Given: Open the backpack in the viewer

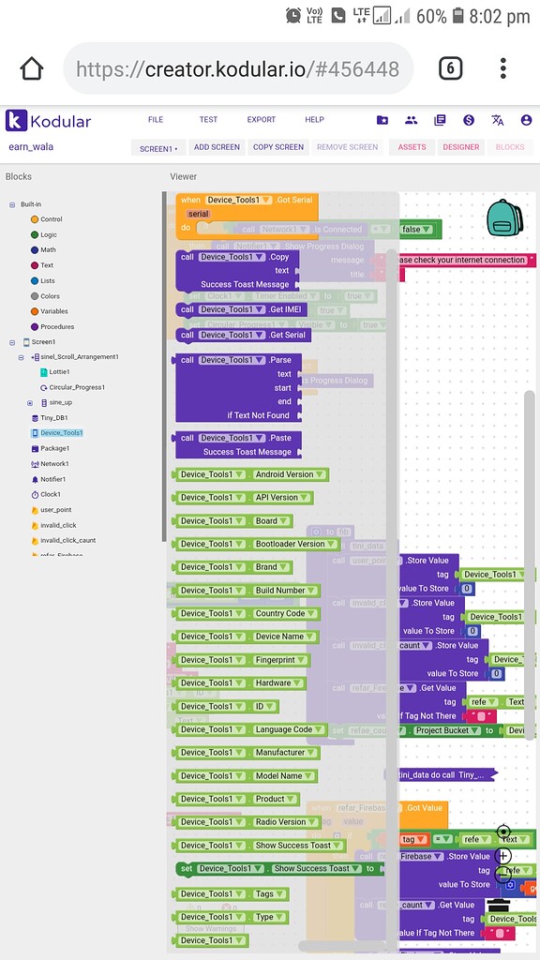Looking at the screenshot, I should [x=504, y=218].
